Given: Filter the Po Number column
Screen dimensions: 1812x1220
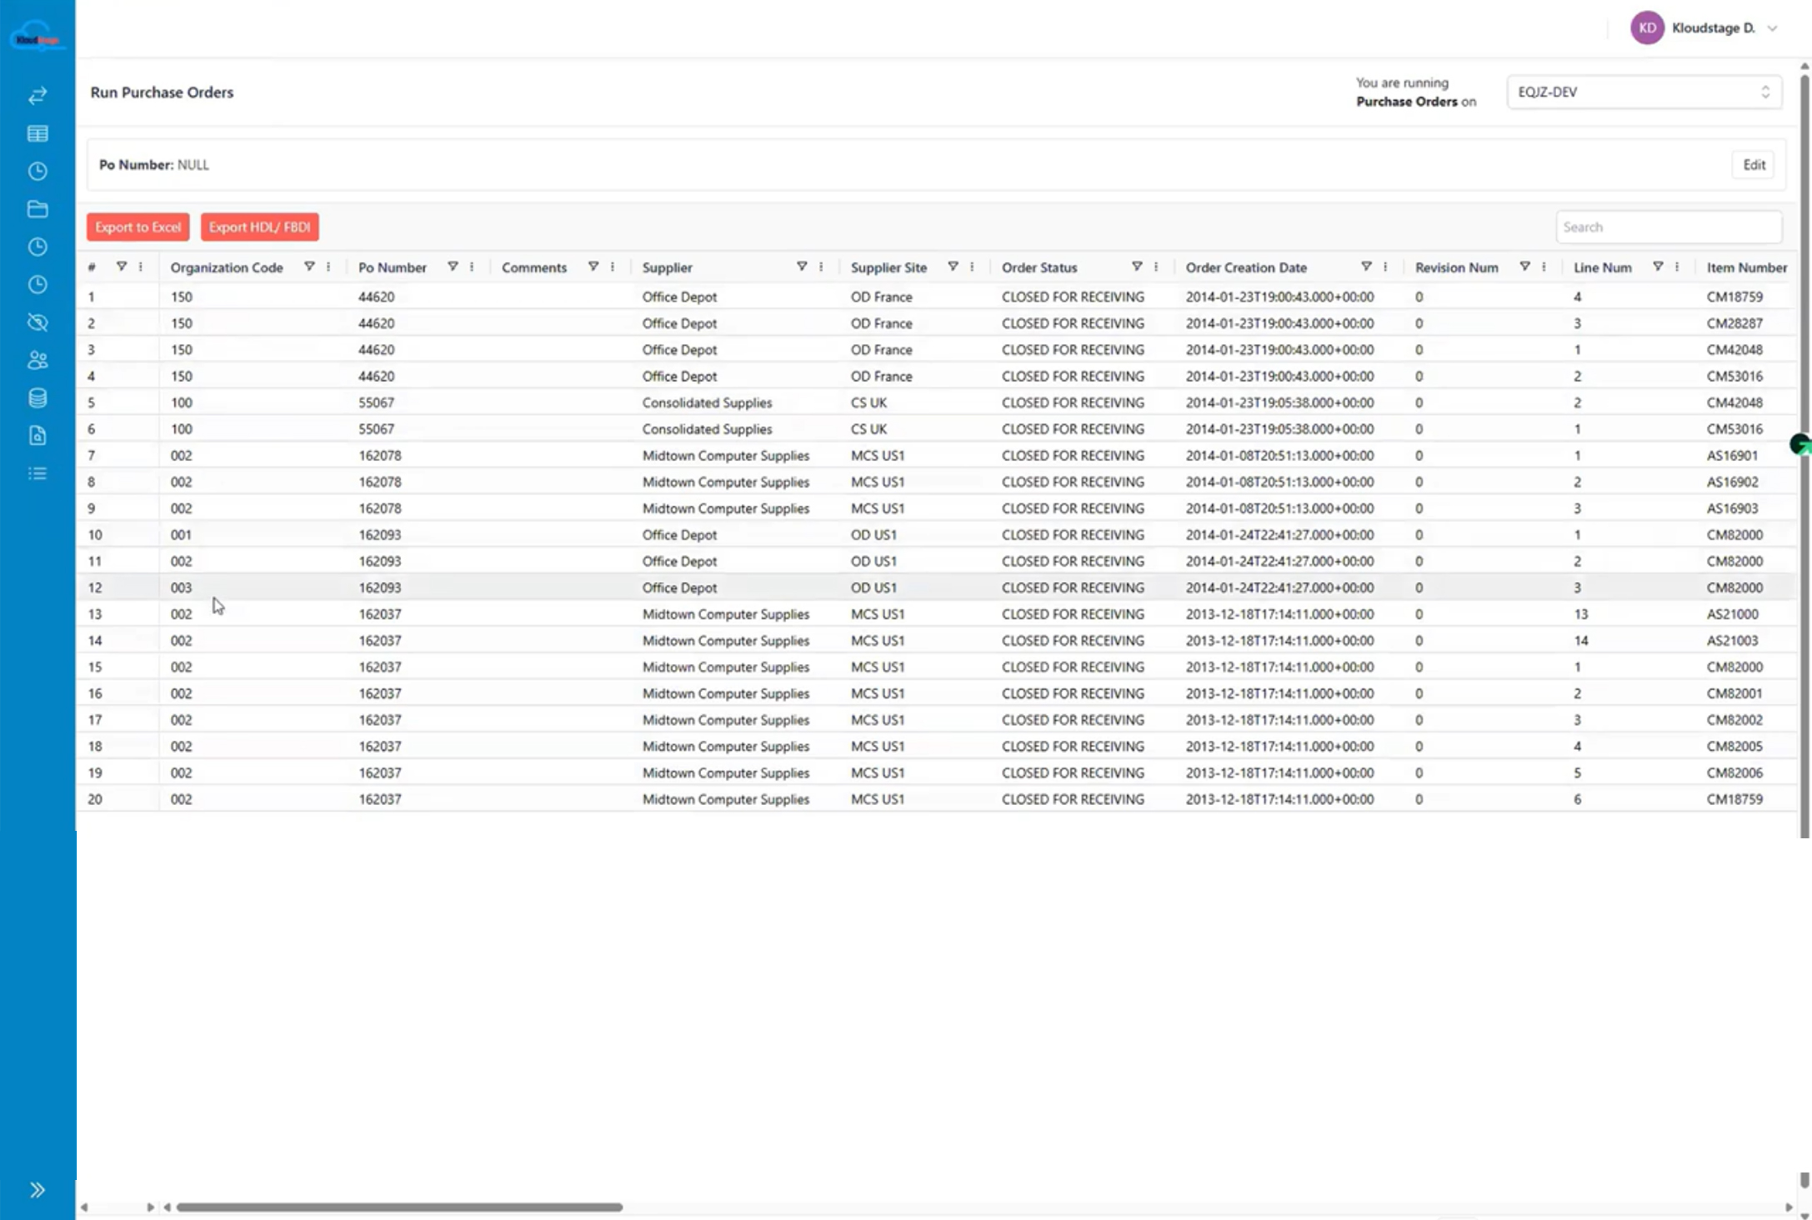Looking at the screenshot, I should pos(453,267).
